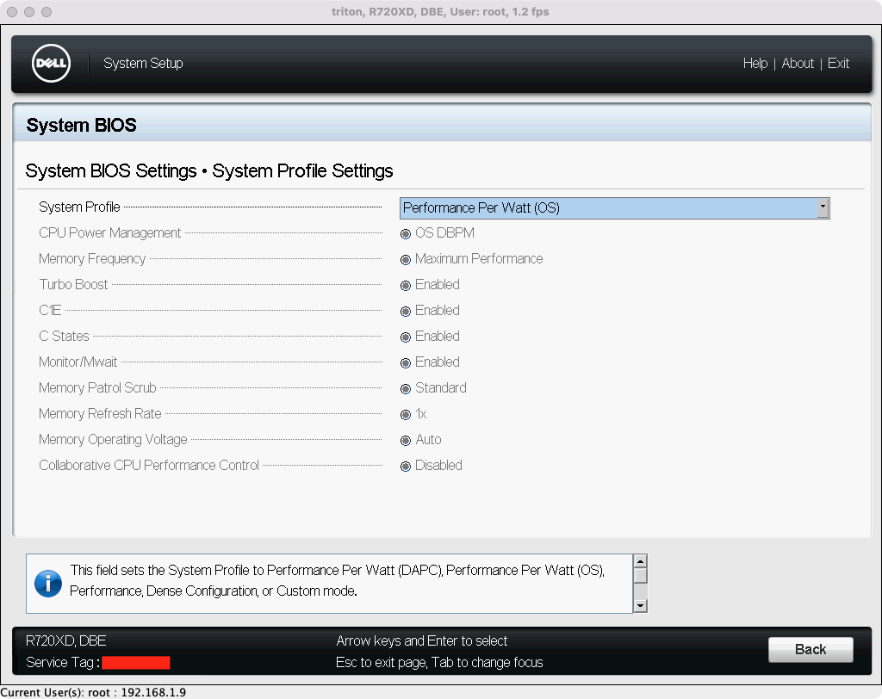Toggle C States Enabled radio button

[406, 337]
